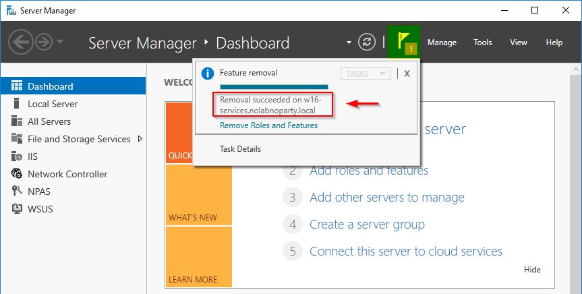Click the notifications flag icon
Viewport: 582px width, 294px height.
click(x=403, y=42)
